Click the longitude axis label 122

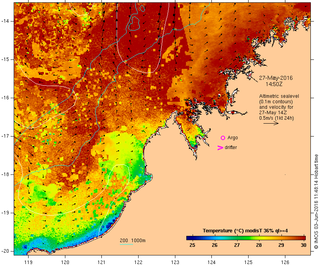(x=138, y=262)
